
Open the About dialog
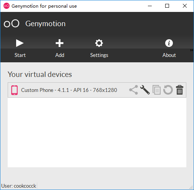tap(169, 48)
